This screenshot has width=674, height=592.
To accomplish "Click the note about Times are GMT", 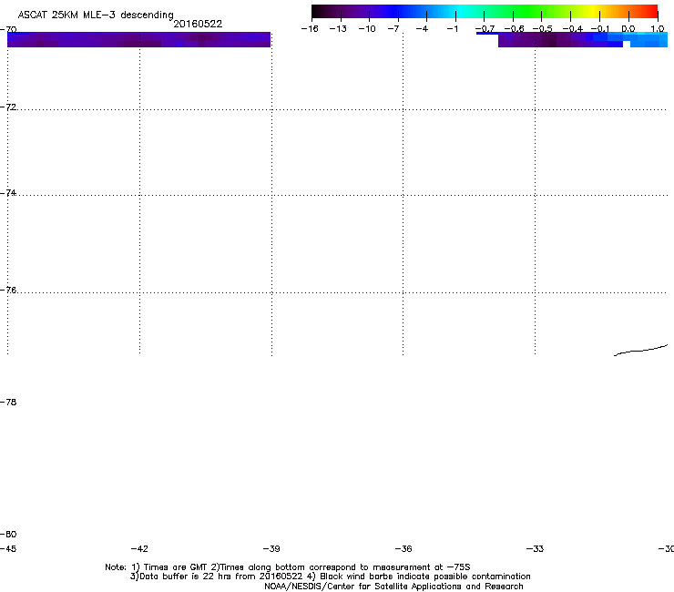I will (x=288, y=567).
